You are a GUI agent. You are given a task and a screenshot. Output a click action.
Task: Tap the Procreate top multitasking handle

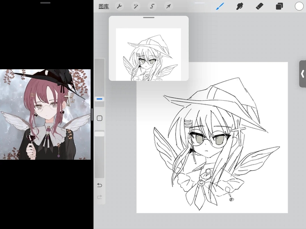pos(200,3)
